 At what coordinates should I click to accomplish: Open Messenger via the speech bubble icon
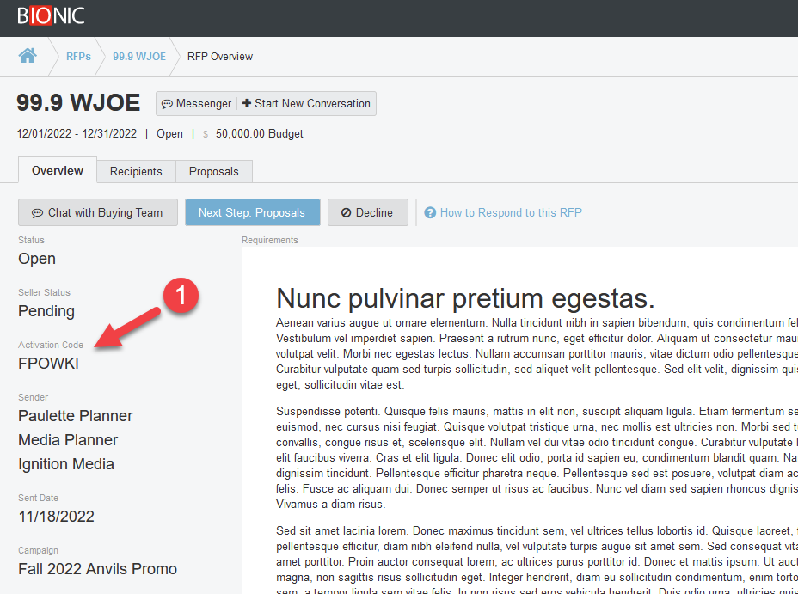coord(168,103)
